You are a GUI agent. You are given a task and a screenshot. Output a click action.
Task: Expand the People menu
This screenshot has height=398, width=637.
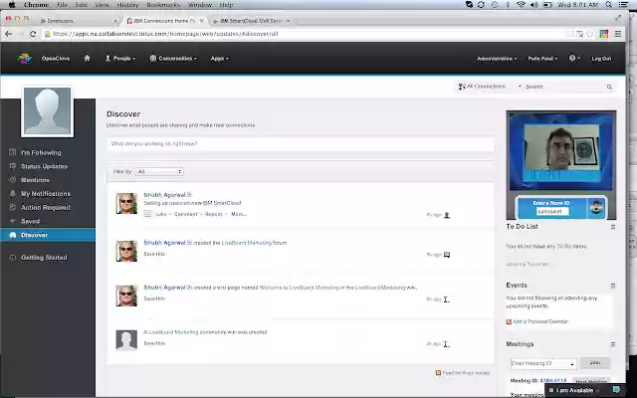point(120,58)
